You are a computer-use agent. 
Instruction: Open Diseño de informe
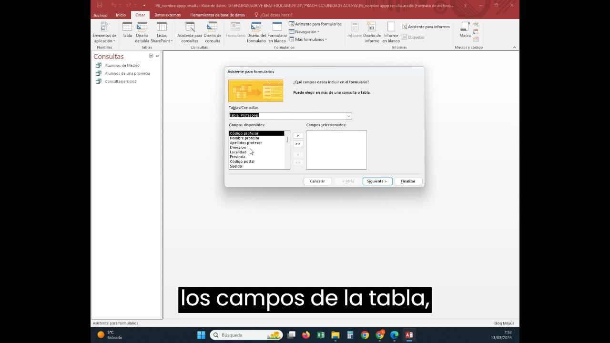coord(372,32)
